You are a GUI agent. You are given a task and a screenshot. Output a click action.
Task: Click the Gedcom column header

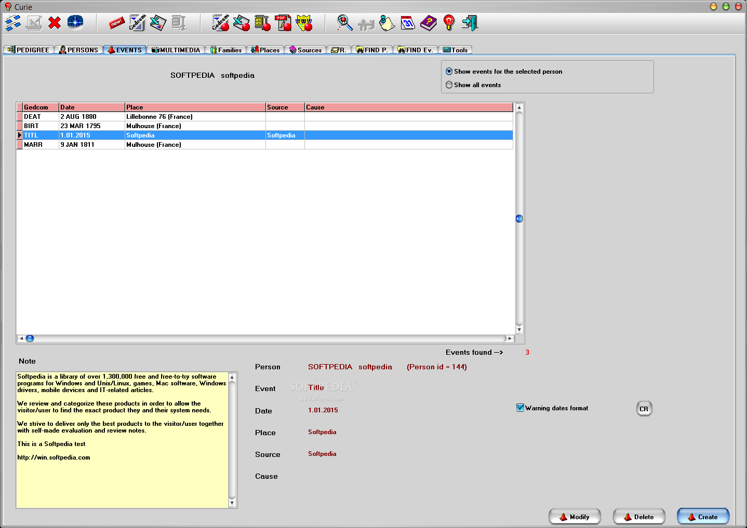tap(41, 107)
